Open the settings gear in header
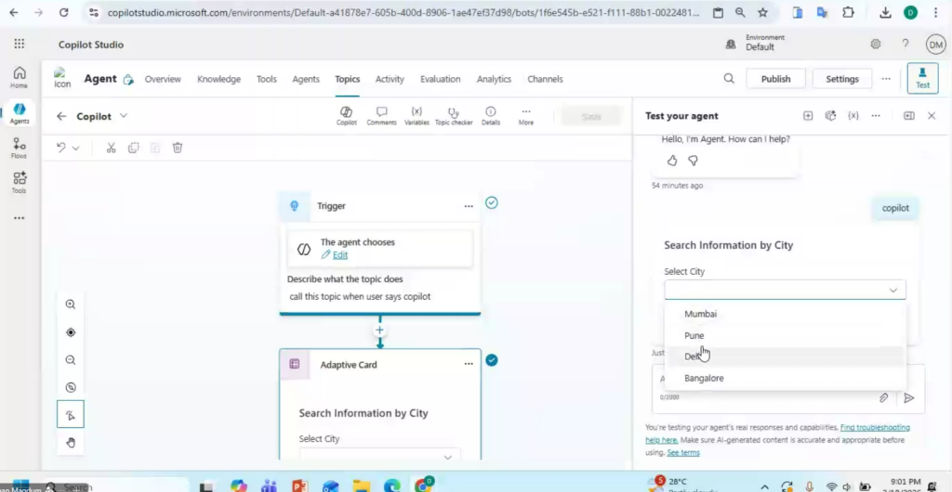The height and width of the screenshot is (492, 952). click(876, 44)
